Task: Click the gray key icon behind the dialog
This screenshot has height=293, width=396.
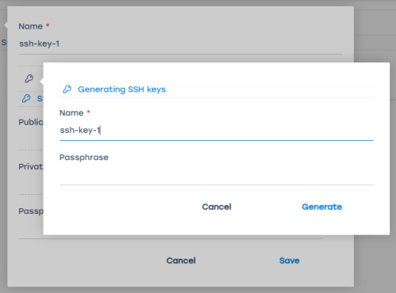Action: (x=29, y=78)
